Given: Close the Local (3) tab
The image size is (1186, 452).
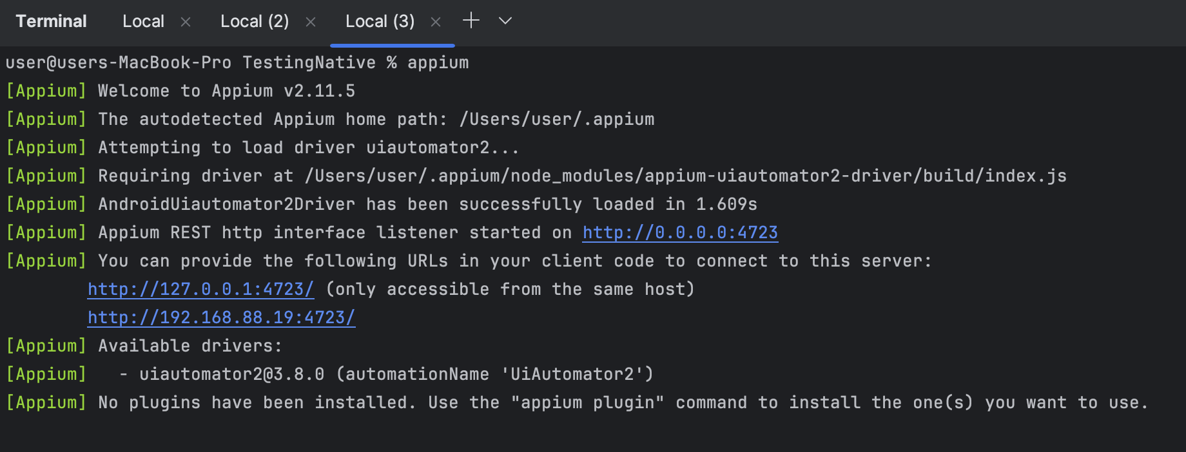Looking at the screenshot, I should (x=436, y=22).
